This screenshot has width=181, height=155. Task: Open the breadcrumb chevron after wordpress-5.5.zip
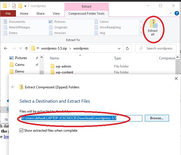point(70,48)
